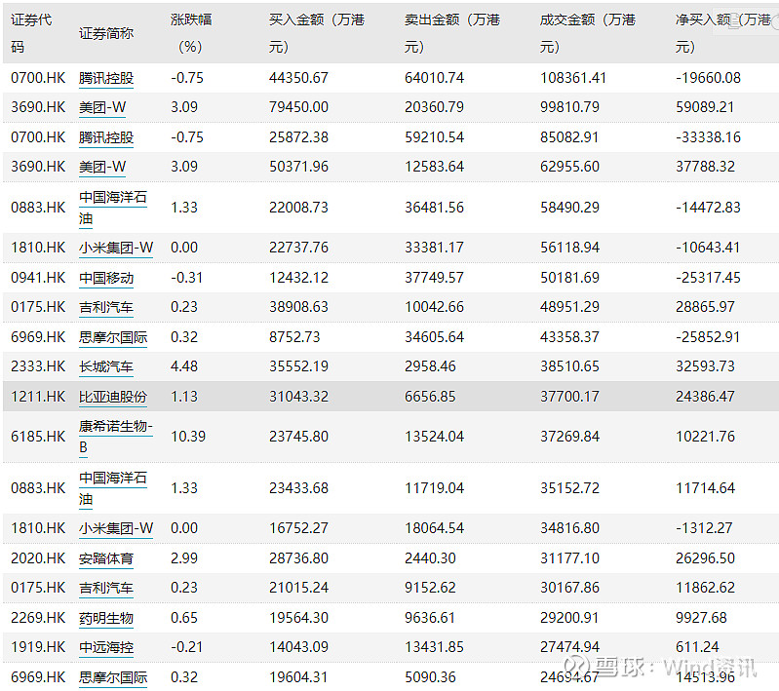779x691 pixels.
Task: Click the net buy value 59089.21
Action: pyautogui.click(x=705, y=107)
